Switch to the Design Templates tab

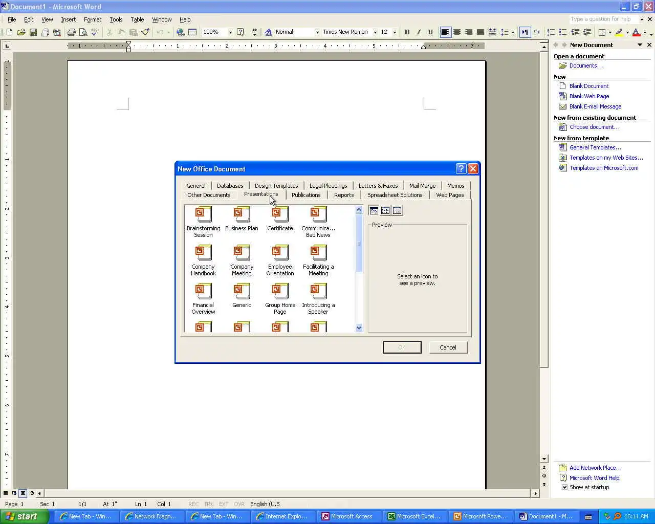point(276,186)
